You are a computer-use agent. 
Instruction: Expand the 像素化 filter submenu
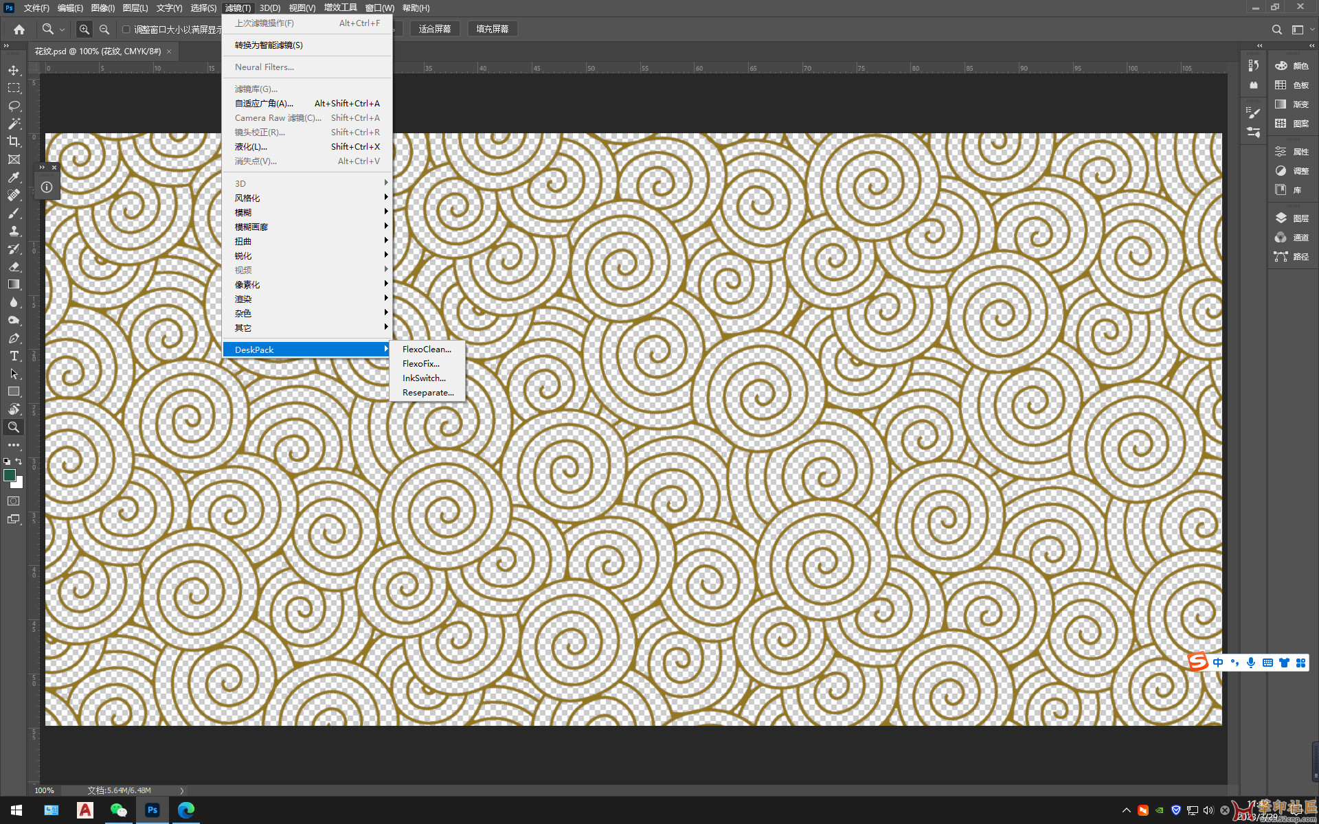click(x=307, y=284)
